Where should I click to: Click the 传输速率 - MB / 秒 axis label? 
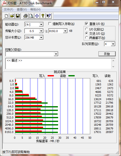coord(48,141)
